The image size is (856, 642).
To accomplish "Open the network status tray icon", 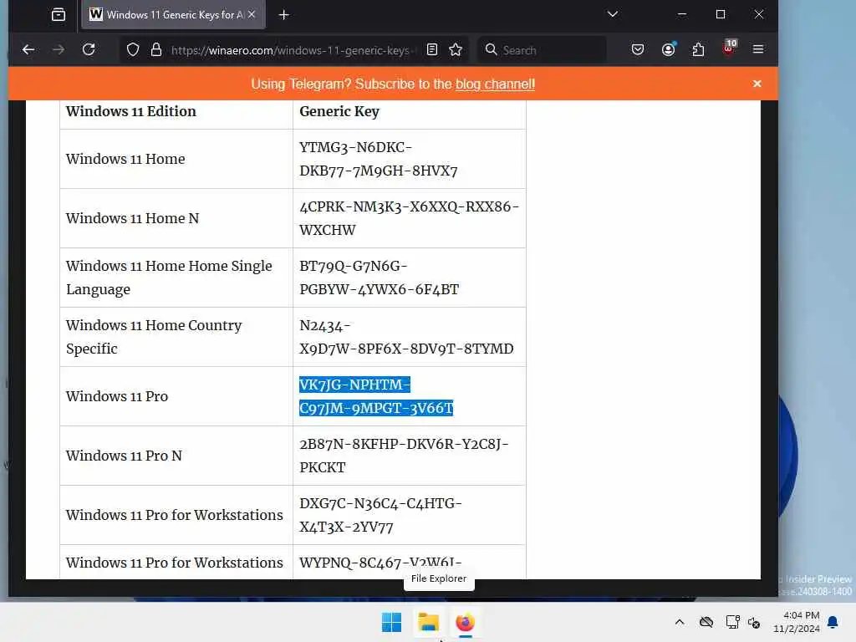I will point(732,622).
